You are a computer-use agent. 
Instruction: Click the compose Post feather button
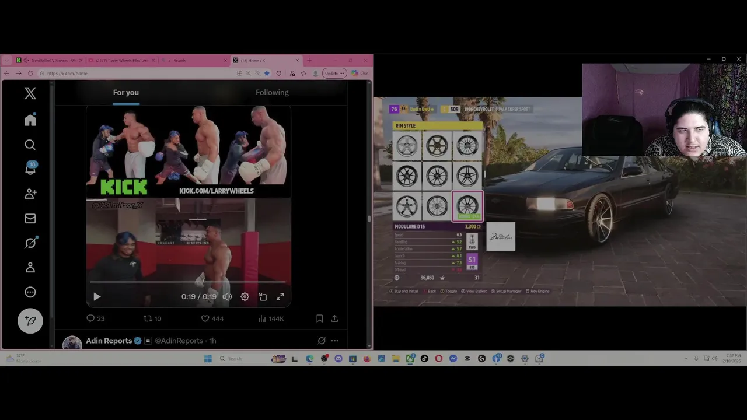(30, 321)
